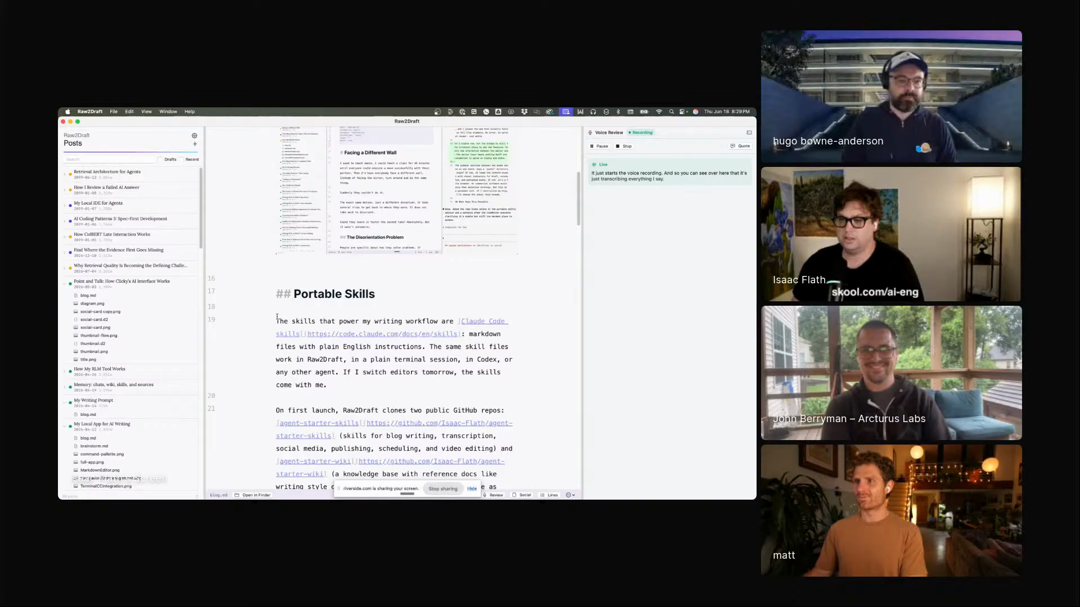The width and height of the screenshot is (1080, 607).
Task: Click Stop sharing in riverside banner
Action: pyautogui.click(x=443, y=489)
